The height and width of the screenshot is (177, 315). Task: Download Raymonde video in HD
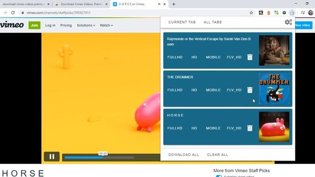pos(194,57)
